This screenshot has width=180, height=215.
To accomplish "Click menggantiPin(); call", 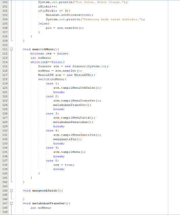I will (68, 139).
